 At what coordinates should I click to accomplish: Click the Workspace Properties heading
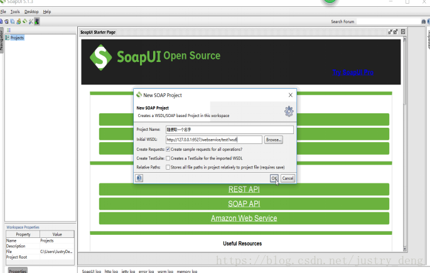23,227
